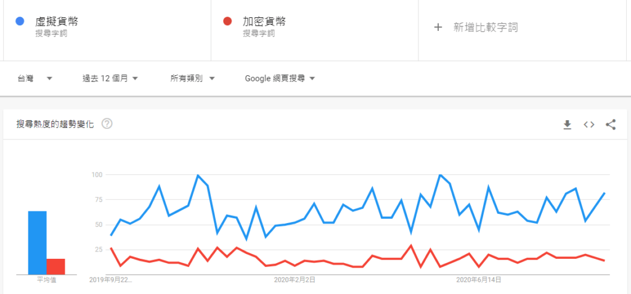Click the plus icon to add comparison
The width and height of the screenshot is (631, 294).
pyautogui.click(x=438, y=27)
